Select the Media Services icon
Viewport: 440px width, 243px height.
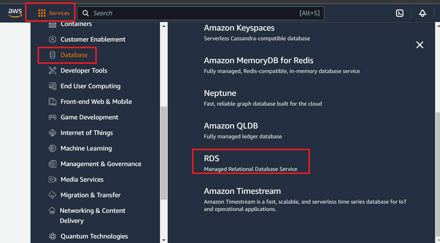[52, 179]
